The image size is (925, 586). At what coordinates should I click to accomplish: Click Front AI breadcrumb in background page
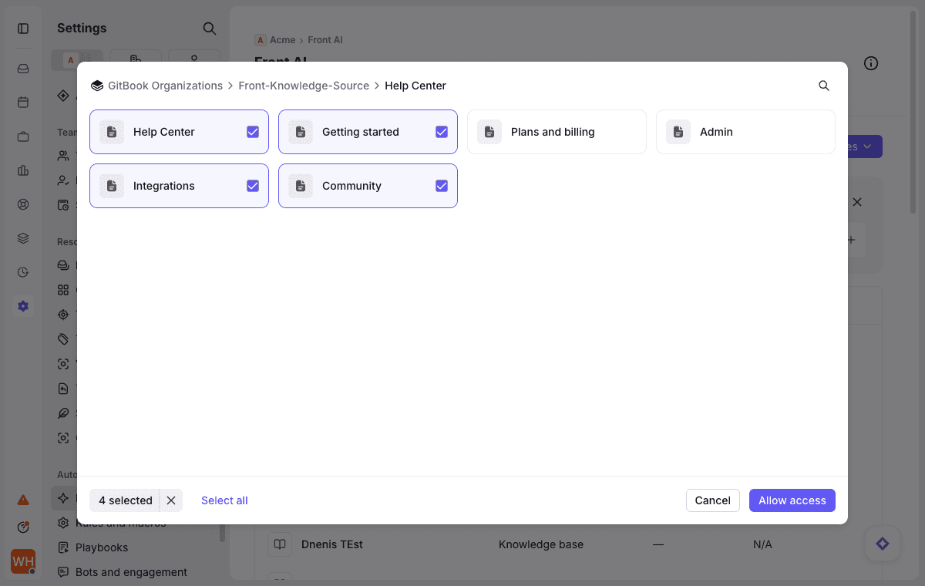point(325,40)
